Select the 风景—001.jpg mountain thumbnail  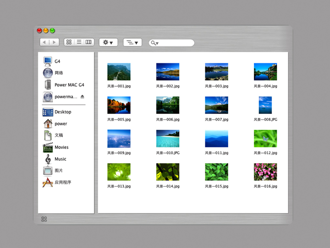click(x=119, y=72)
